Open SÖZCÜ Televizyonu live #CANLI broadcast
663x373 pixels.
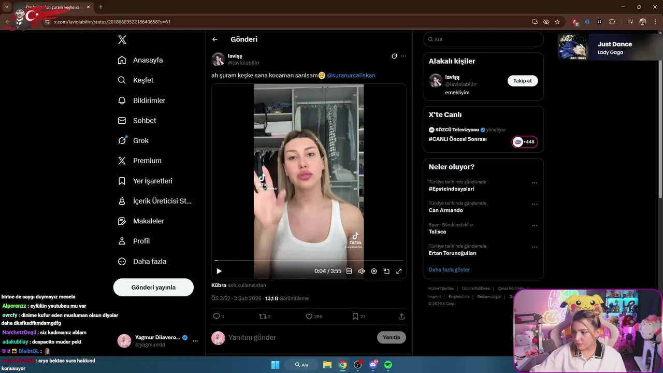(x=457, y=139)
